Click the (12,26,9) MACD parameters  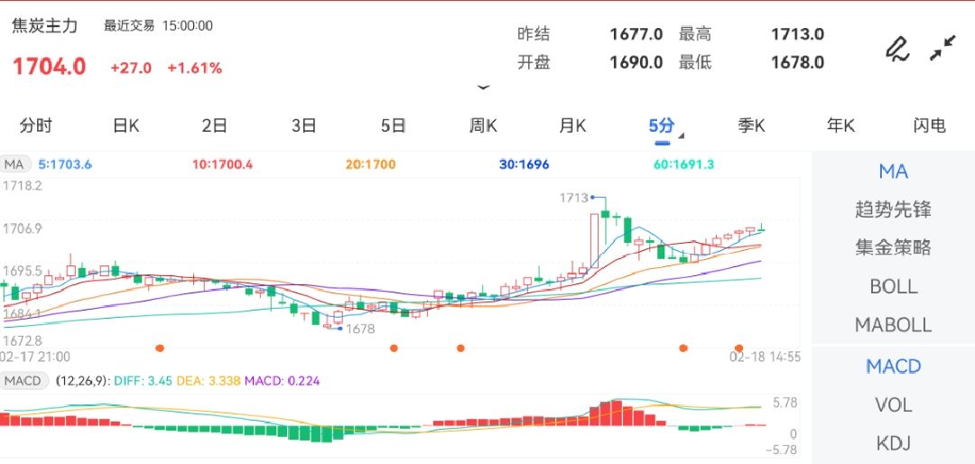tap(81, 381)
